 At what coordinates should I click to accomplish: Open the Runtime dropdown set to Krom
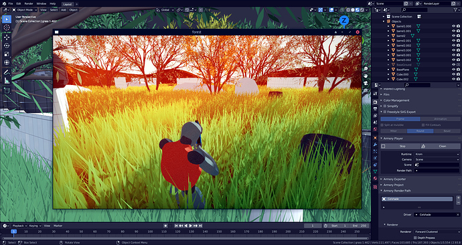click(437, 154)
